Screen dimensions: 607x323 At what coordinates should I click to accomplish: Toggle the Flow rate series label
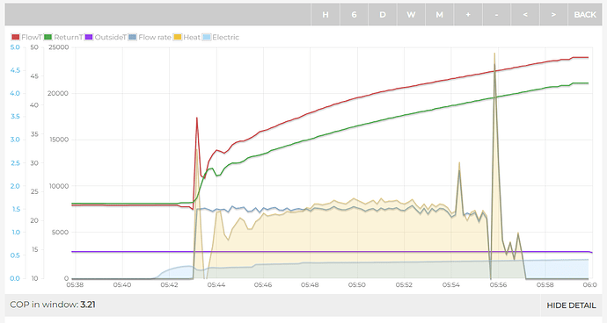155,37
